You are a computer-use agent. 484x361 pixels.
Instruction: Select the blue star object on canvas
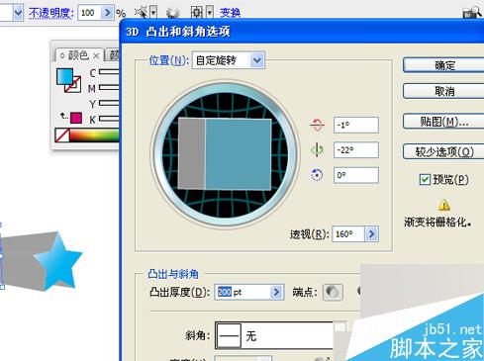point(58,260)
